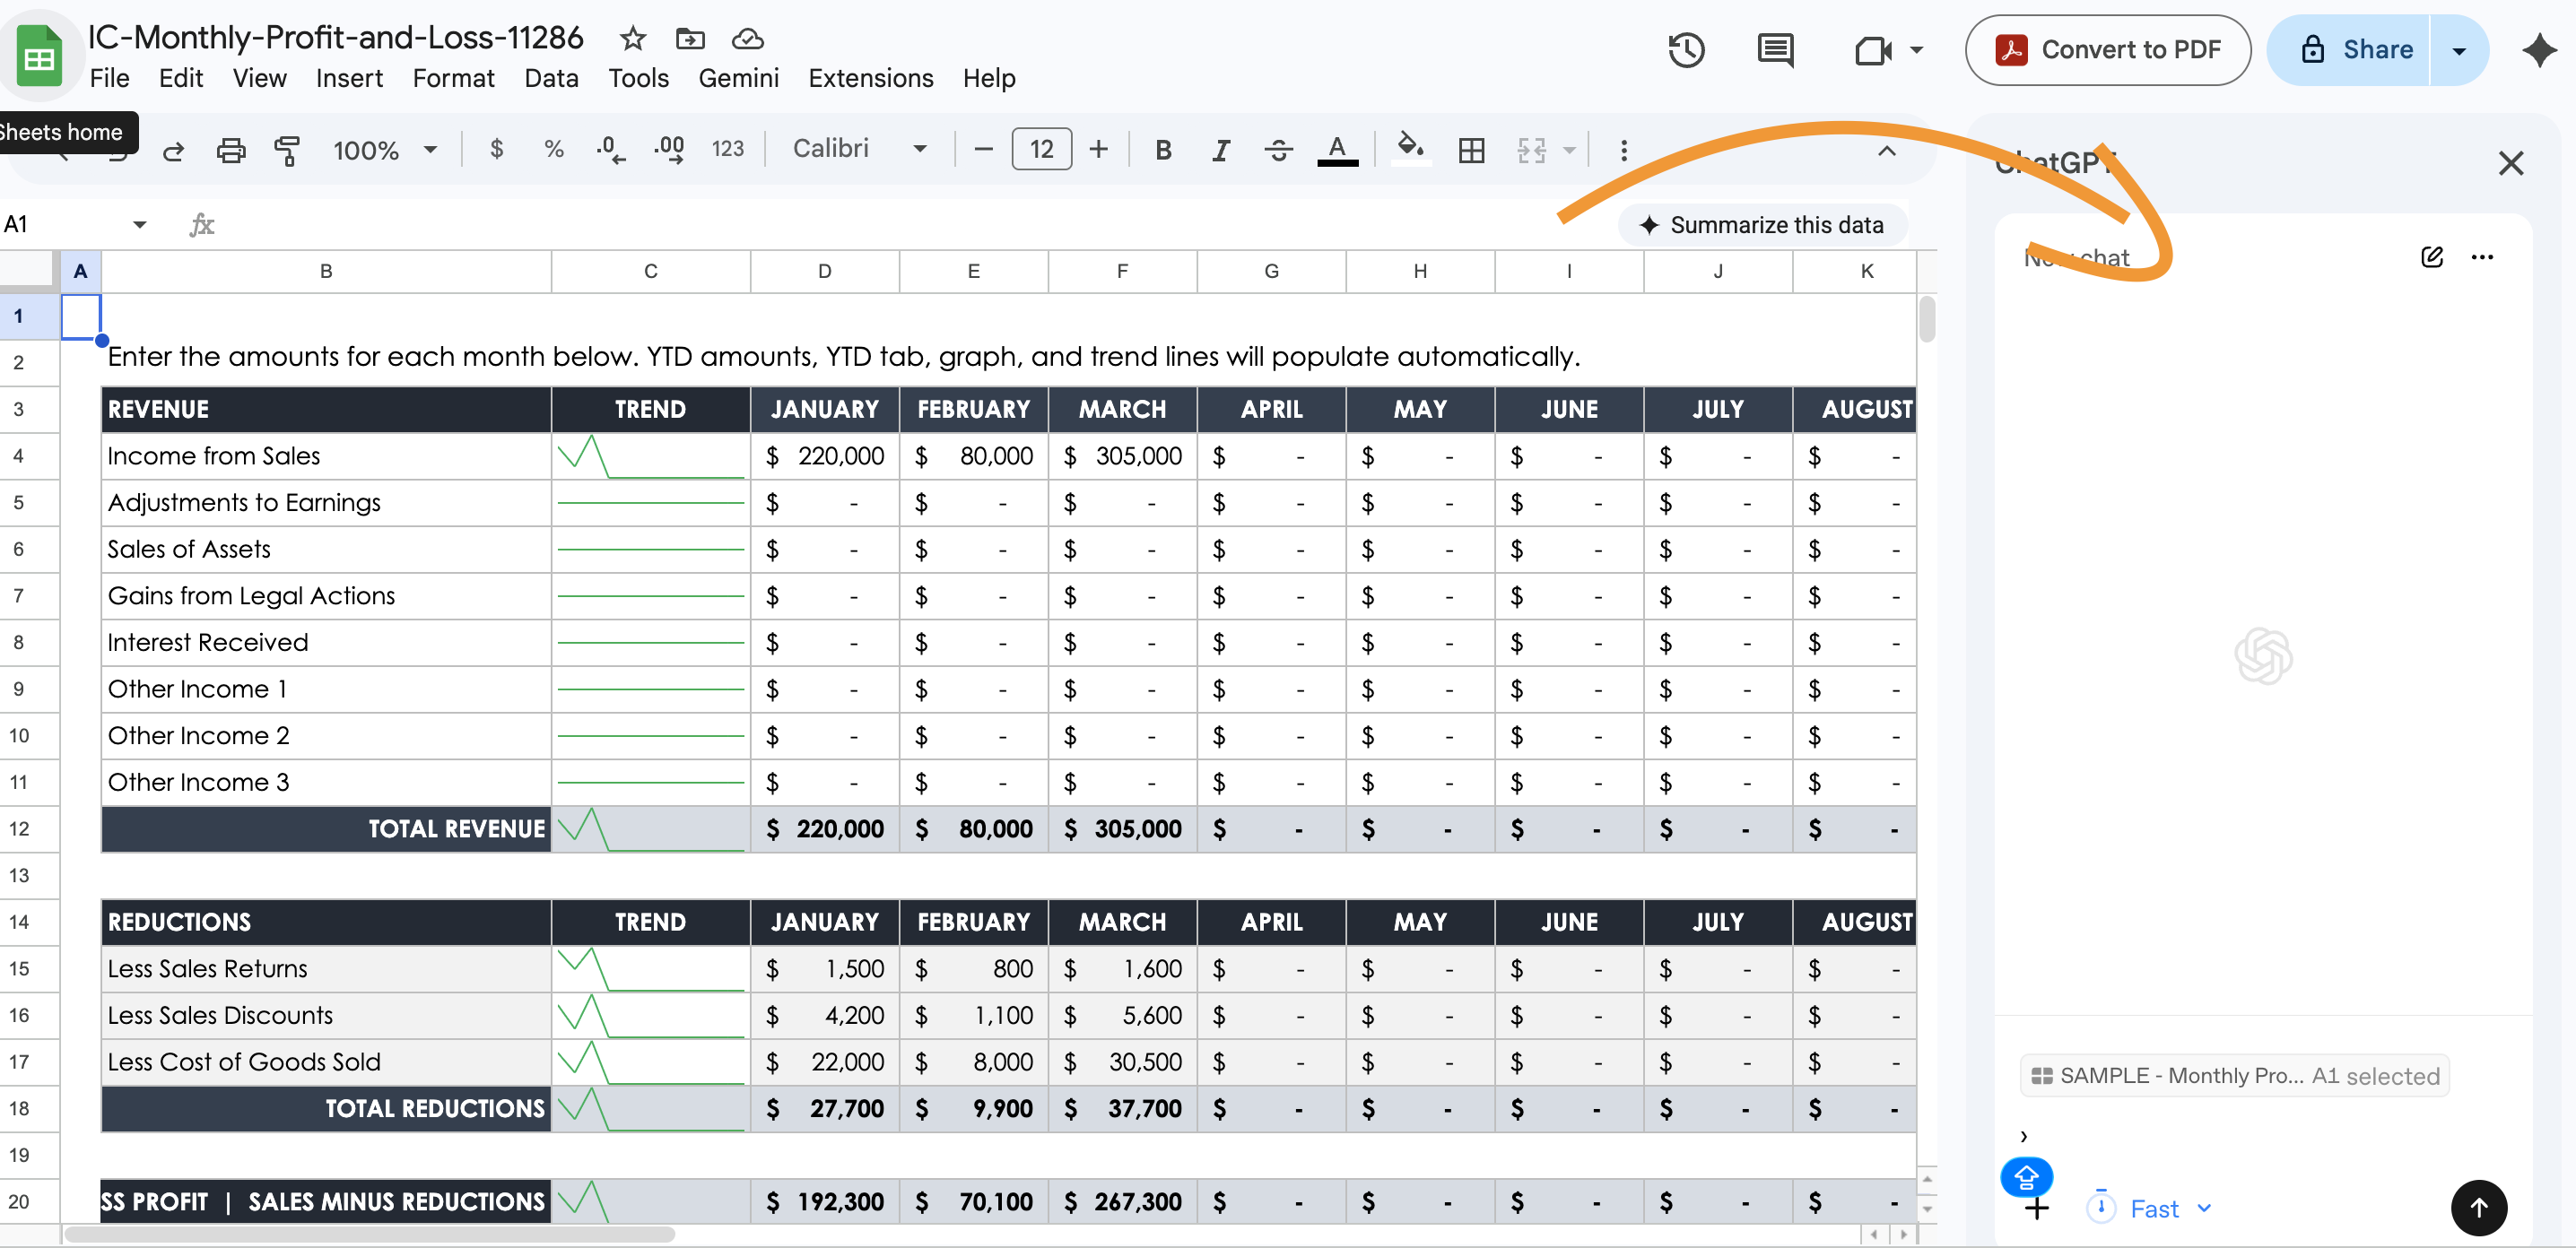Open the Extensions menu
Viewport: 2576px width, 1248px height.
870,78
